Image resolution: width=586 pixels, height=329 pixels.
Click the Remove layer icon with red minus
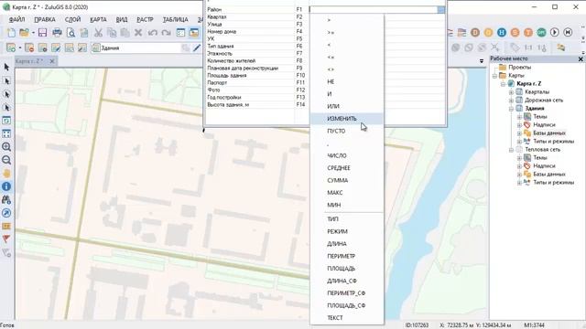29,48
